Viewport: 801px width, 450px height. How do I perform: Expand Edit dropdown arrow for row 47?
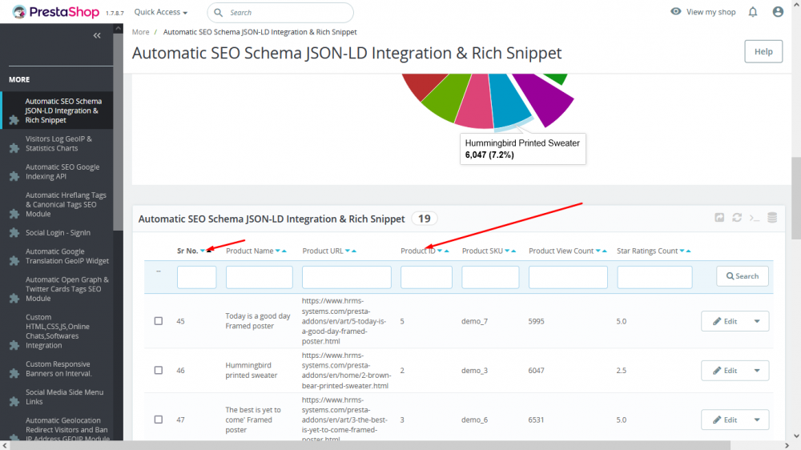coord(757,420)
